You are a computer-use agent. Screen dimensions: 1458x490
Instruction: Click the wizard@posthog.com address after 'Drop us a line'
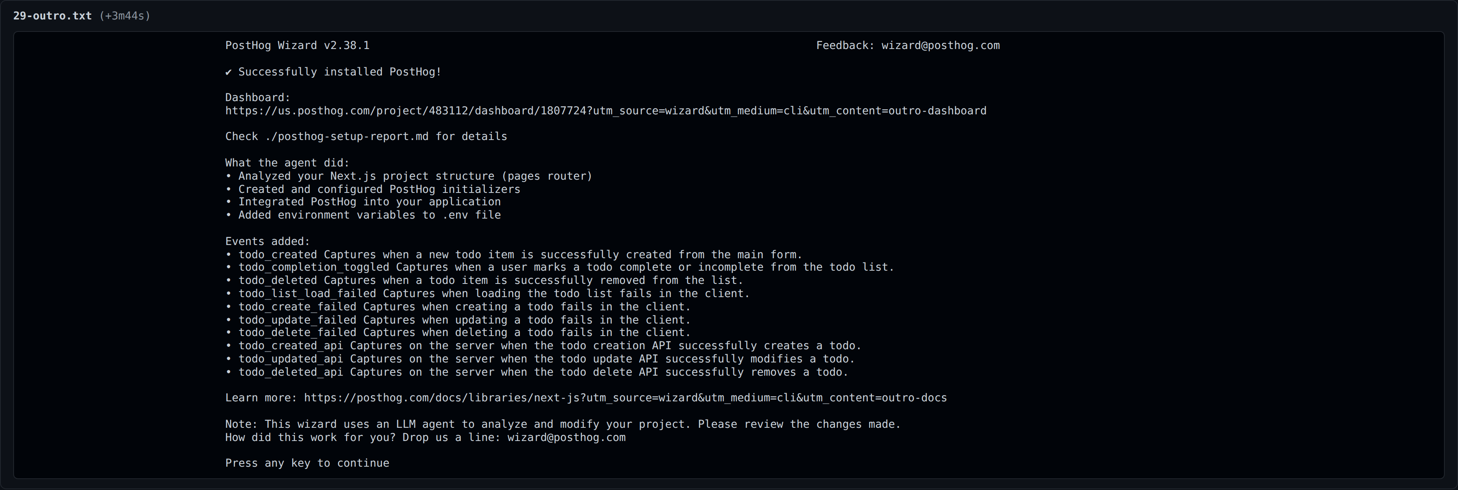coord(566,437)
